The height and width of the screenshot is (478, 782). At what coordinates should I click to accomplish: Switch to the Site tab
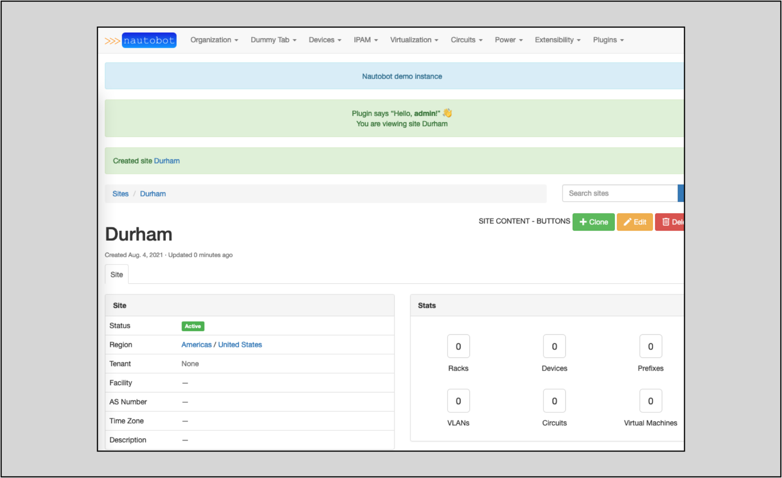pyautogui.click(x=116, y=274)
